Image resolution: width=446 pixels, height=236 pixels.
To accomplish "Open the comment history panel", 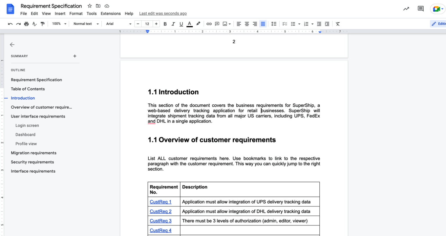I will [420, 9].
